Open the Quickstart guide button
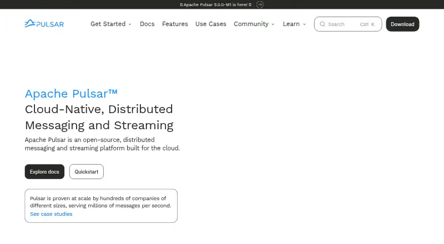The height and width of the screenshot is (244, 444). pos(87,171)
